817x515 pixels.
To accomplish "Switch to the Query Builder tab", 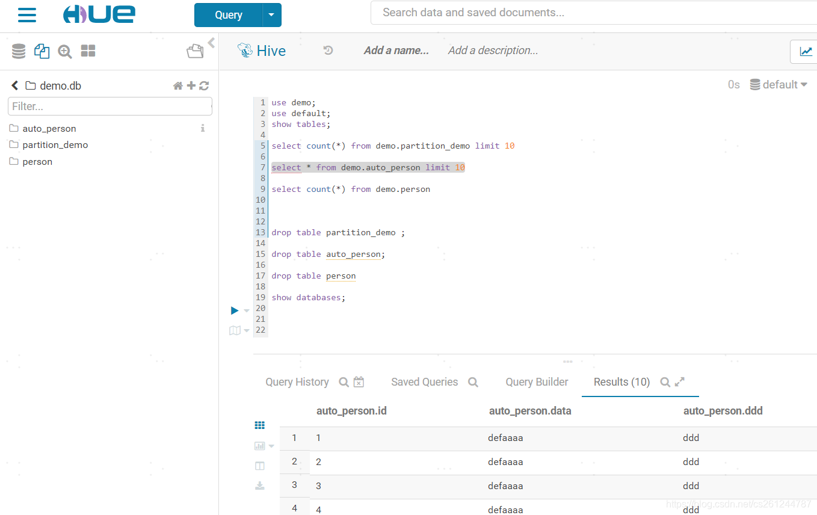I will pos(537,382).
